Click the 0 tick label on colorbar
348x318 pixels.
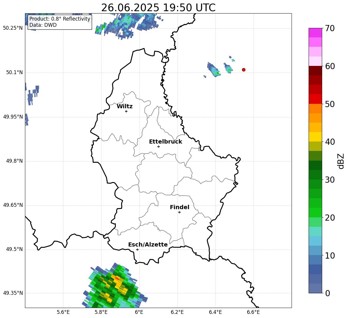(x=328, y=293)
